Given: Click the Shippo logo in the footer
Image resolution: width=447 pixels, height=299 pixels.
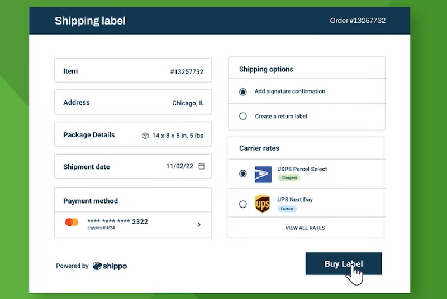Looking at the screenshot, I should tap(110, 266).
